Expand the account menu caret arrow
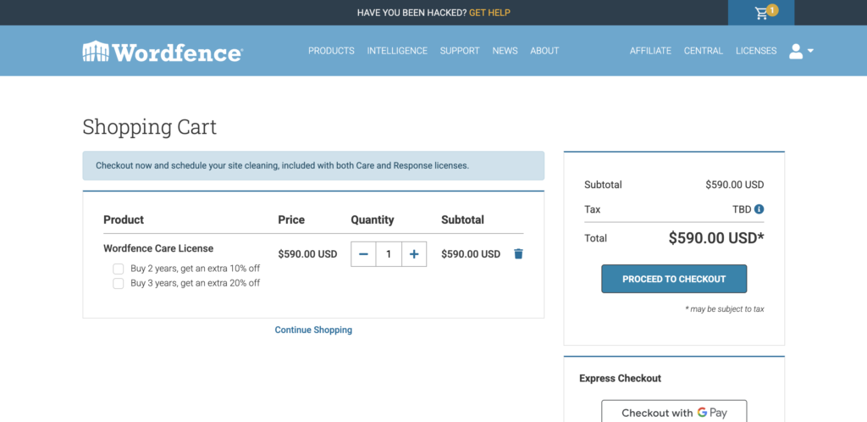Viewport: 867px width, 422px height. point(810,51)
